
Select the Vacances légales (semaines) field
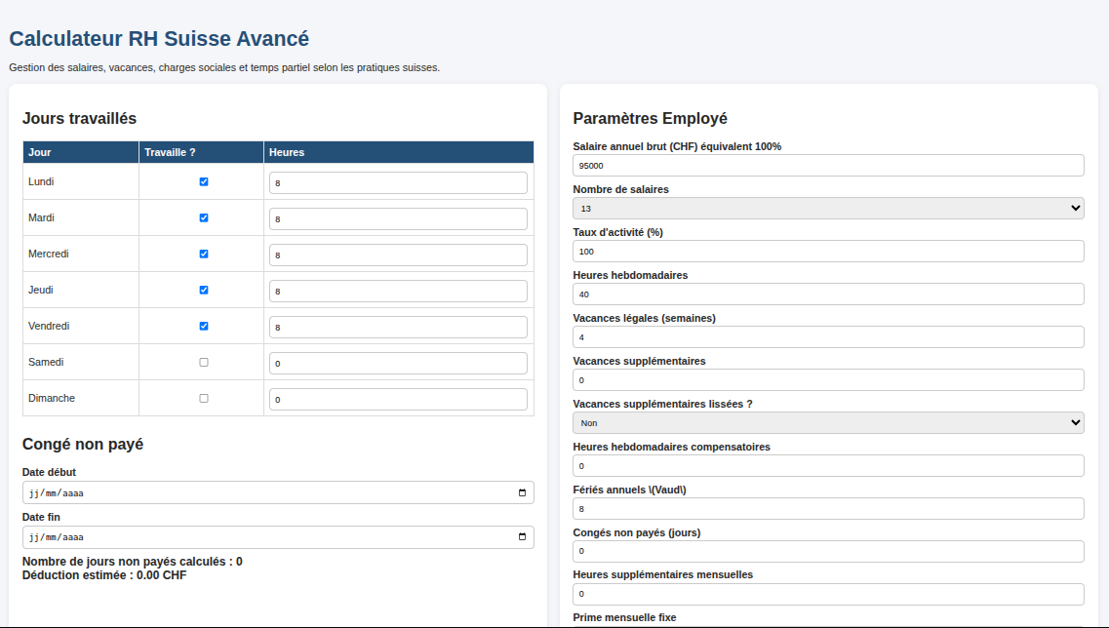pos(828,336)
